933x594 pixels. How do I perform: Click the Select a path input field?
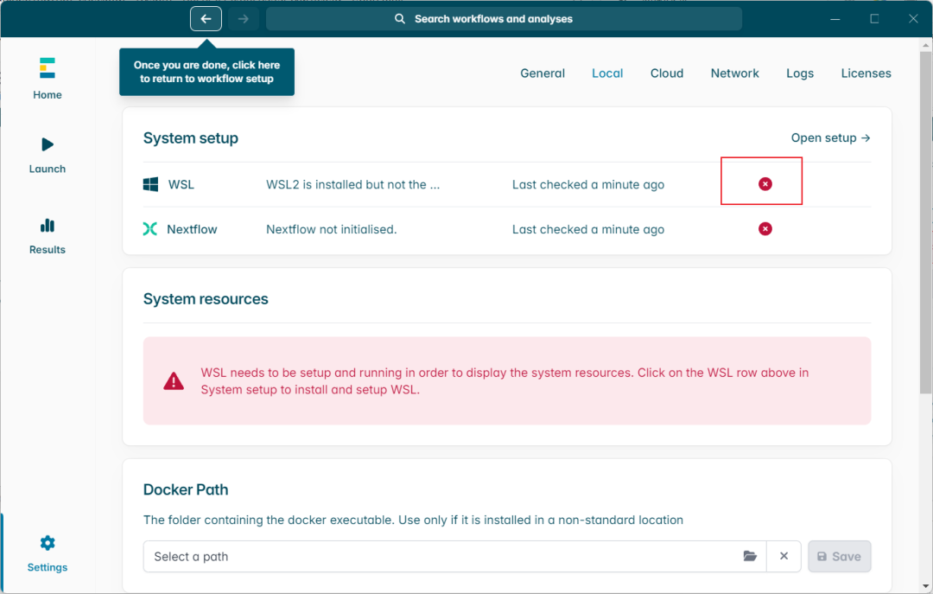coord(441,557)
